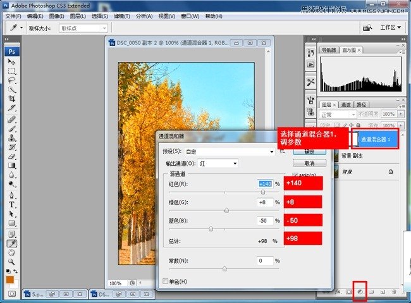
Task: Select the Rectangle shape tool
Action: (x=11, y=223)
